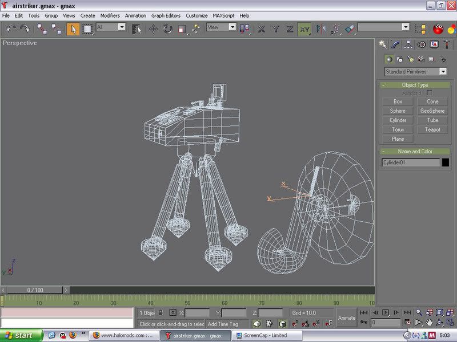Activate the Zoom magnifier viewport tool
Image resolution: width=457 pixels, height=342 pixels.
(419, 312)
